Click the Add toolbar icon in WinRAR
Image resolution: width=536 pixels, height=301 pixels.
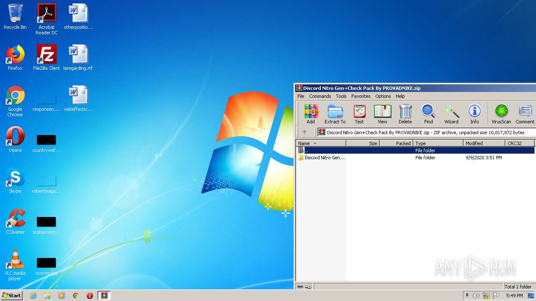click(x=311, y=114)
